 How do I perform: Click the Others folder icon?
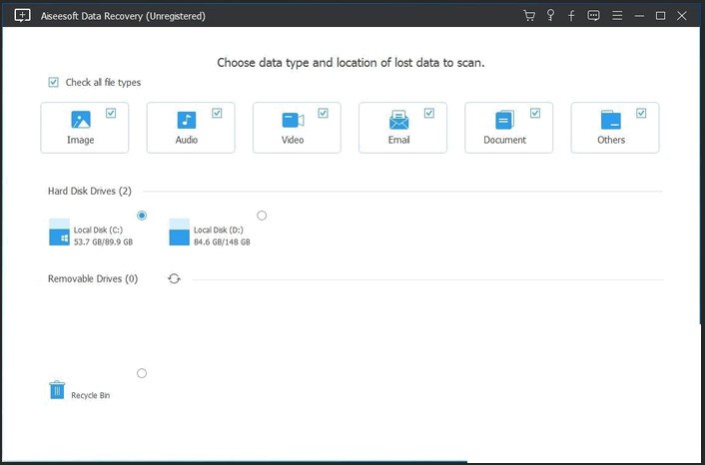click(x=610, y=120)
